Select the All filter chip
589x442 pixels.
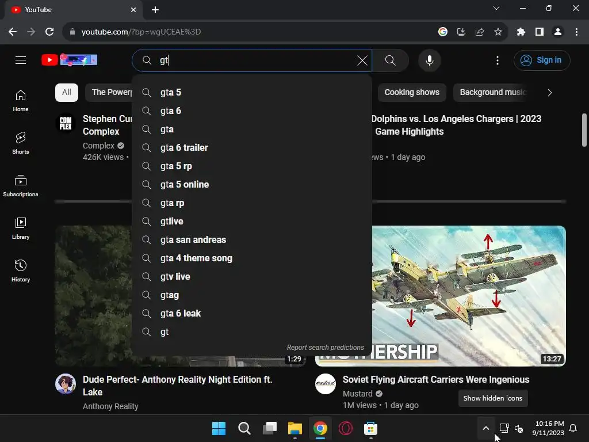67,93
